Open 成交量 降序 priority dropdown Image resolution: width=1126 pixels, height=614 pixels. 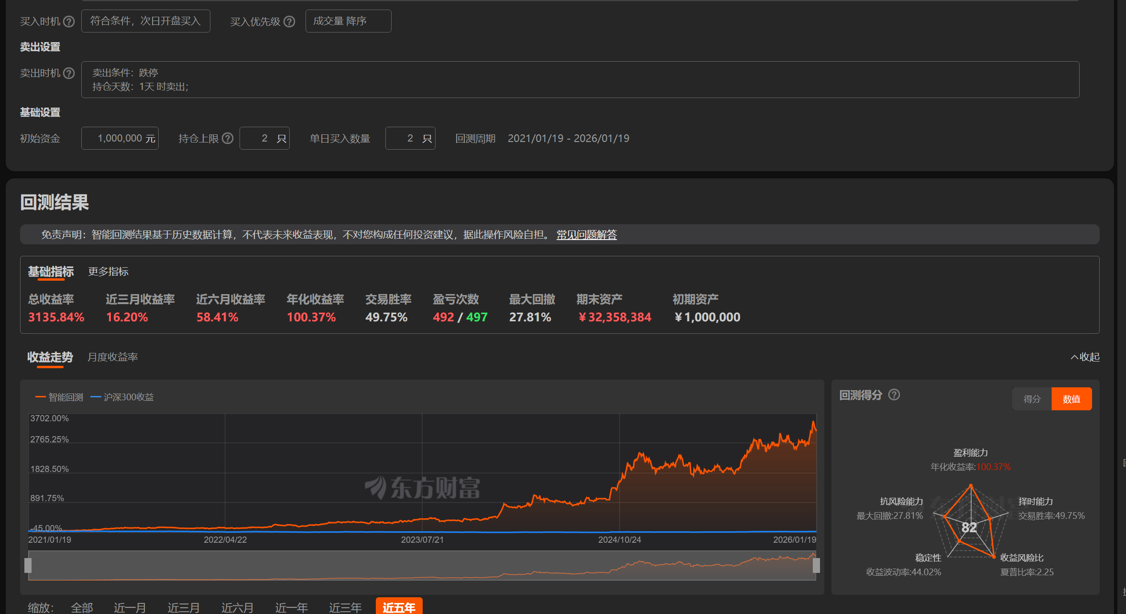(x=348, y=21)
